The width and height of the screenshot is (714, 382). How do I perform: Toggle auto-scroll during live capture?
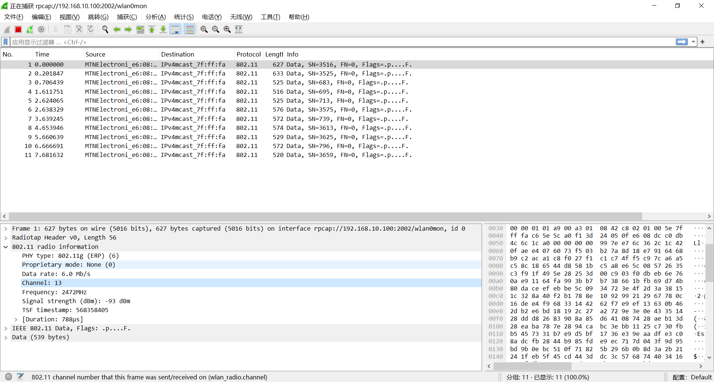175,29
